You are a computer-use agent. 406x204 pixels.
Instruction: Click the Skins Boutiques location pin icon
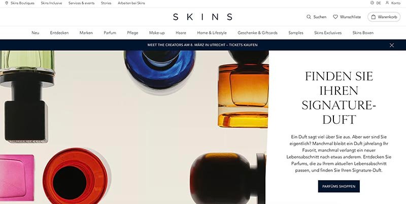click(x=7, y=3)
